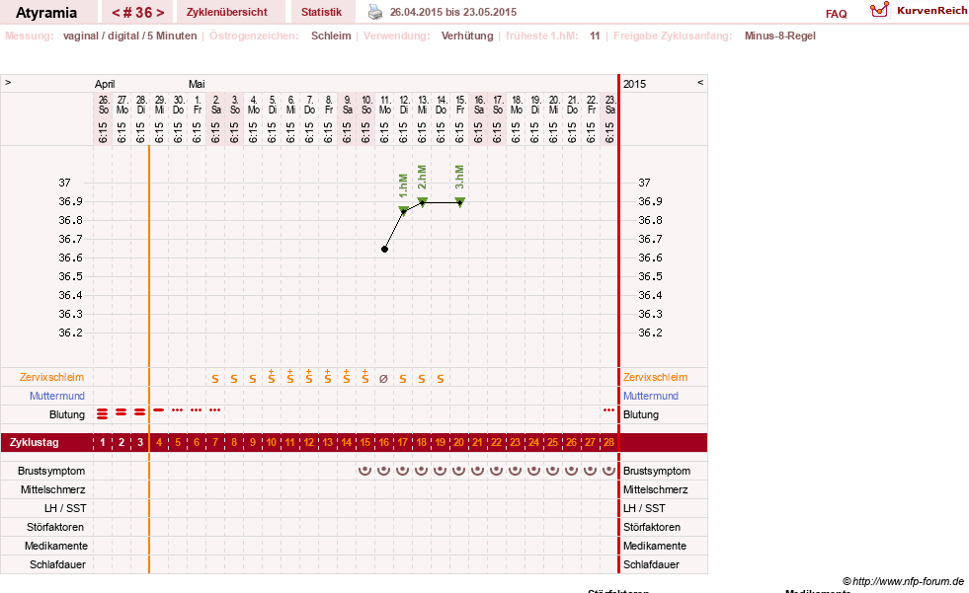Select the 3.hM temperature marker
Image resolution: width=969 pixels, height=593 pixels.
coord(459,201)
